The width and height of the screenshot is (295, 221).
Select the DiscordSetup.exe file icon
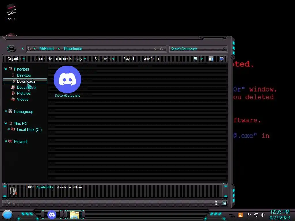[67, 79]
